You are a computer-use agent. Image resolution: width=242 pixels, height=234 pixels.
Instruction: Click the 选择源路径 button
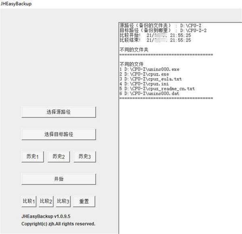click(58, 112)
